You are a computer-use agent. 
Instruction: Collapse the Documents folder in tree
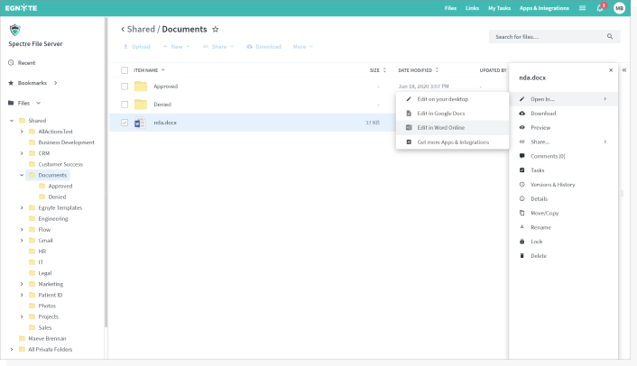pos(22,175)
